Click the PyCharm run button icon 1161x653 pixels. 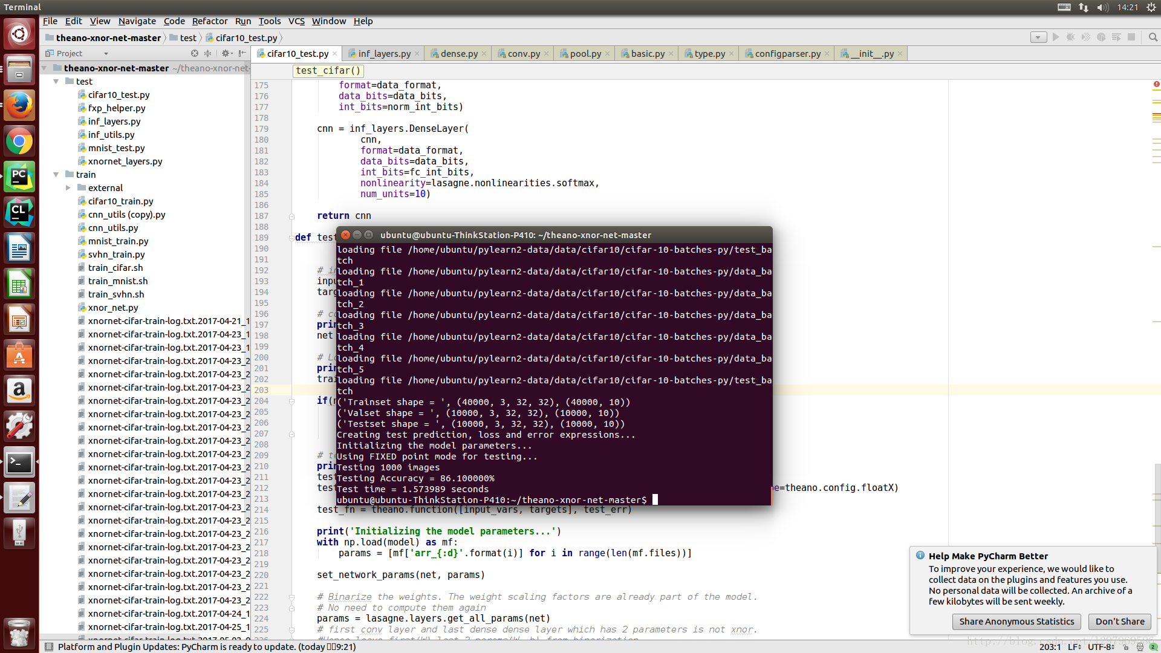1056,37
